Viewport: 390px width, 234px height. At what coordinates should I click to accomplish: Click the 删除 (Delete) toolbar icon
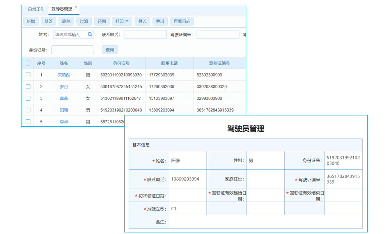[66, 21]
